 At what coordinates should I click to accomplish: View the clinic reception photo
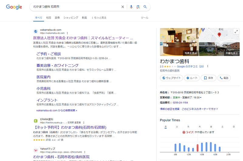179,42
